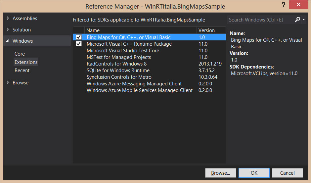Click version 2013.1.219 cell
This screenshot has height=183, width=311.
click(210, 64)
